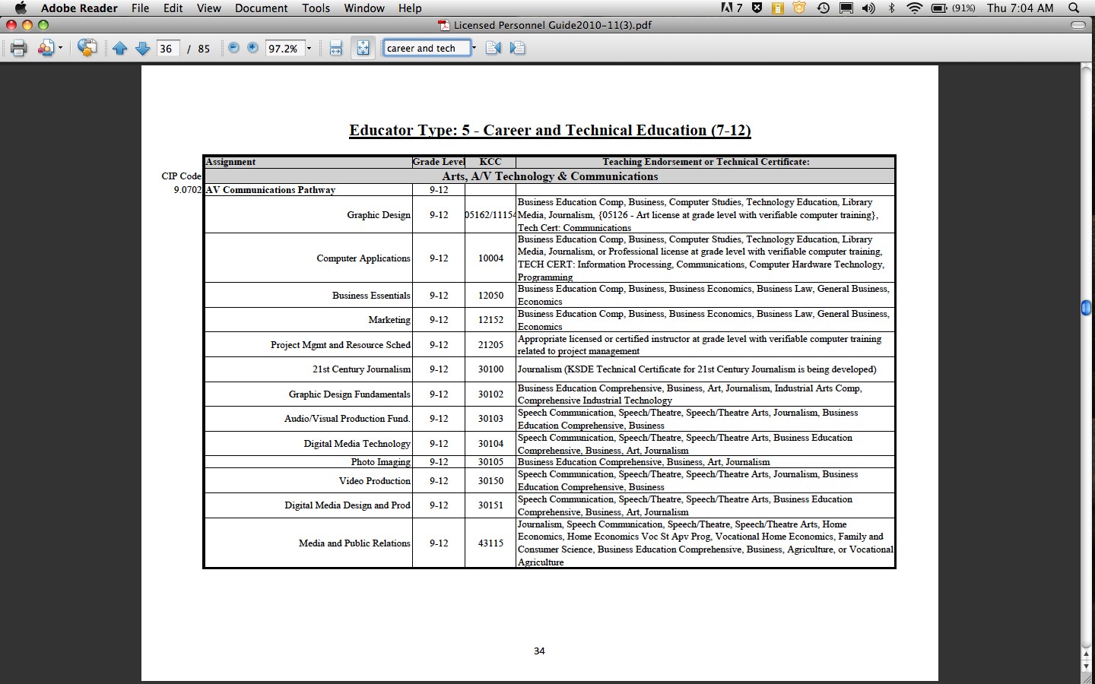Open the Document menu
This screenshot has width=1095, height=684.
(x=261, y=8)
